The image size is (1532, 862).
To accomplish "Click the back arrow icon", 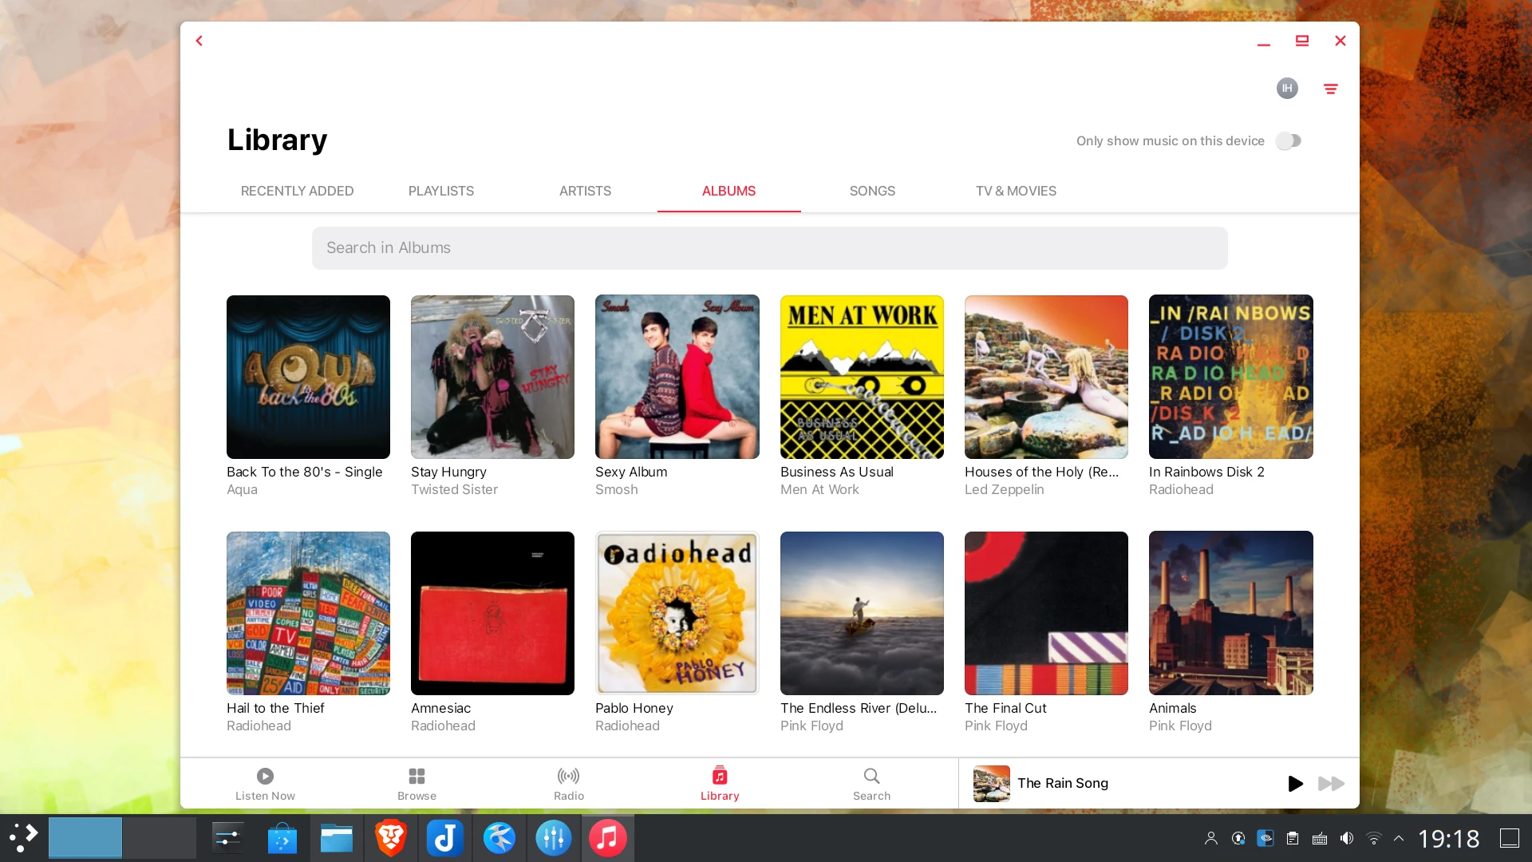I will tap(199, 41).
